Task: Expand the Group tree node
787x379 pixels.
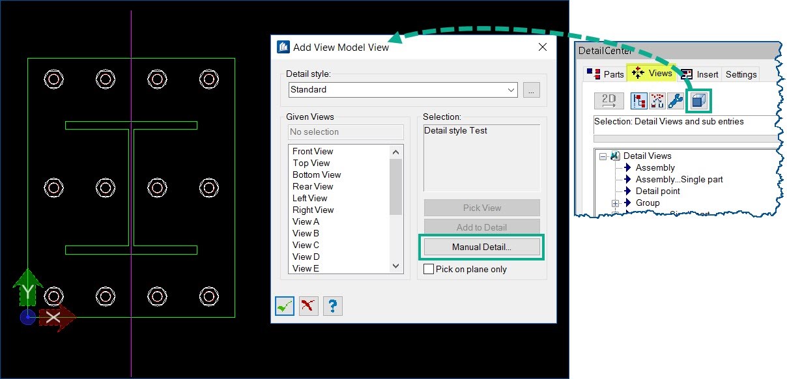Action: [x=615, y=203]
